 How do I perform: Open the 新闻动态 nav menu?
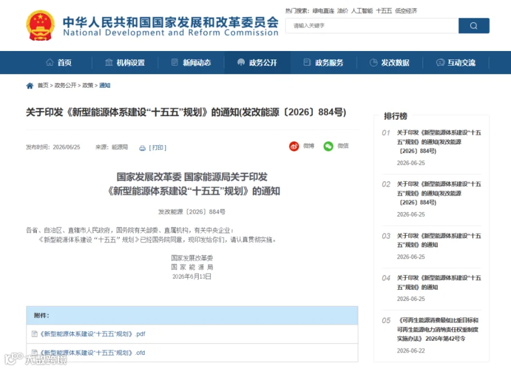click(x=197, y=62)
